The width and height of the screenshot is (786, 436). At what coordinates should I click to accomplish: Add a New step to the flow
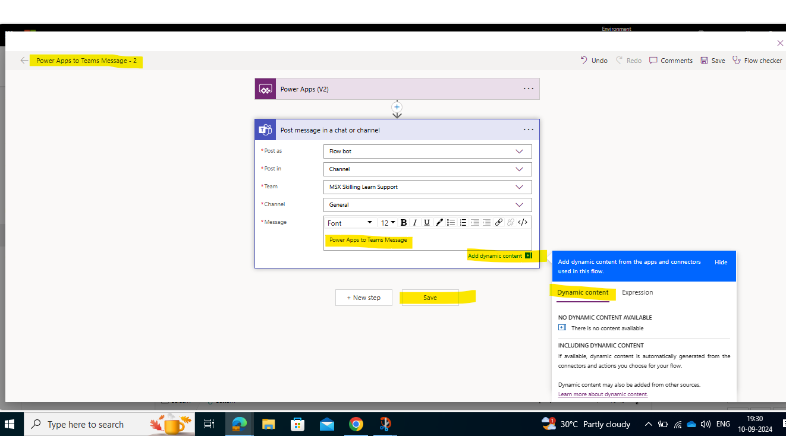pyautogui.click(x=364, y=298)
